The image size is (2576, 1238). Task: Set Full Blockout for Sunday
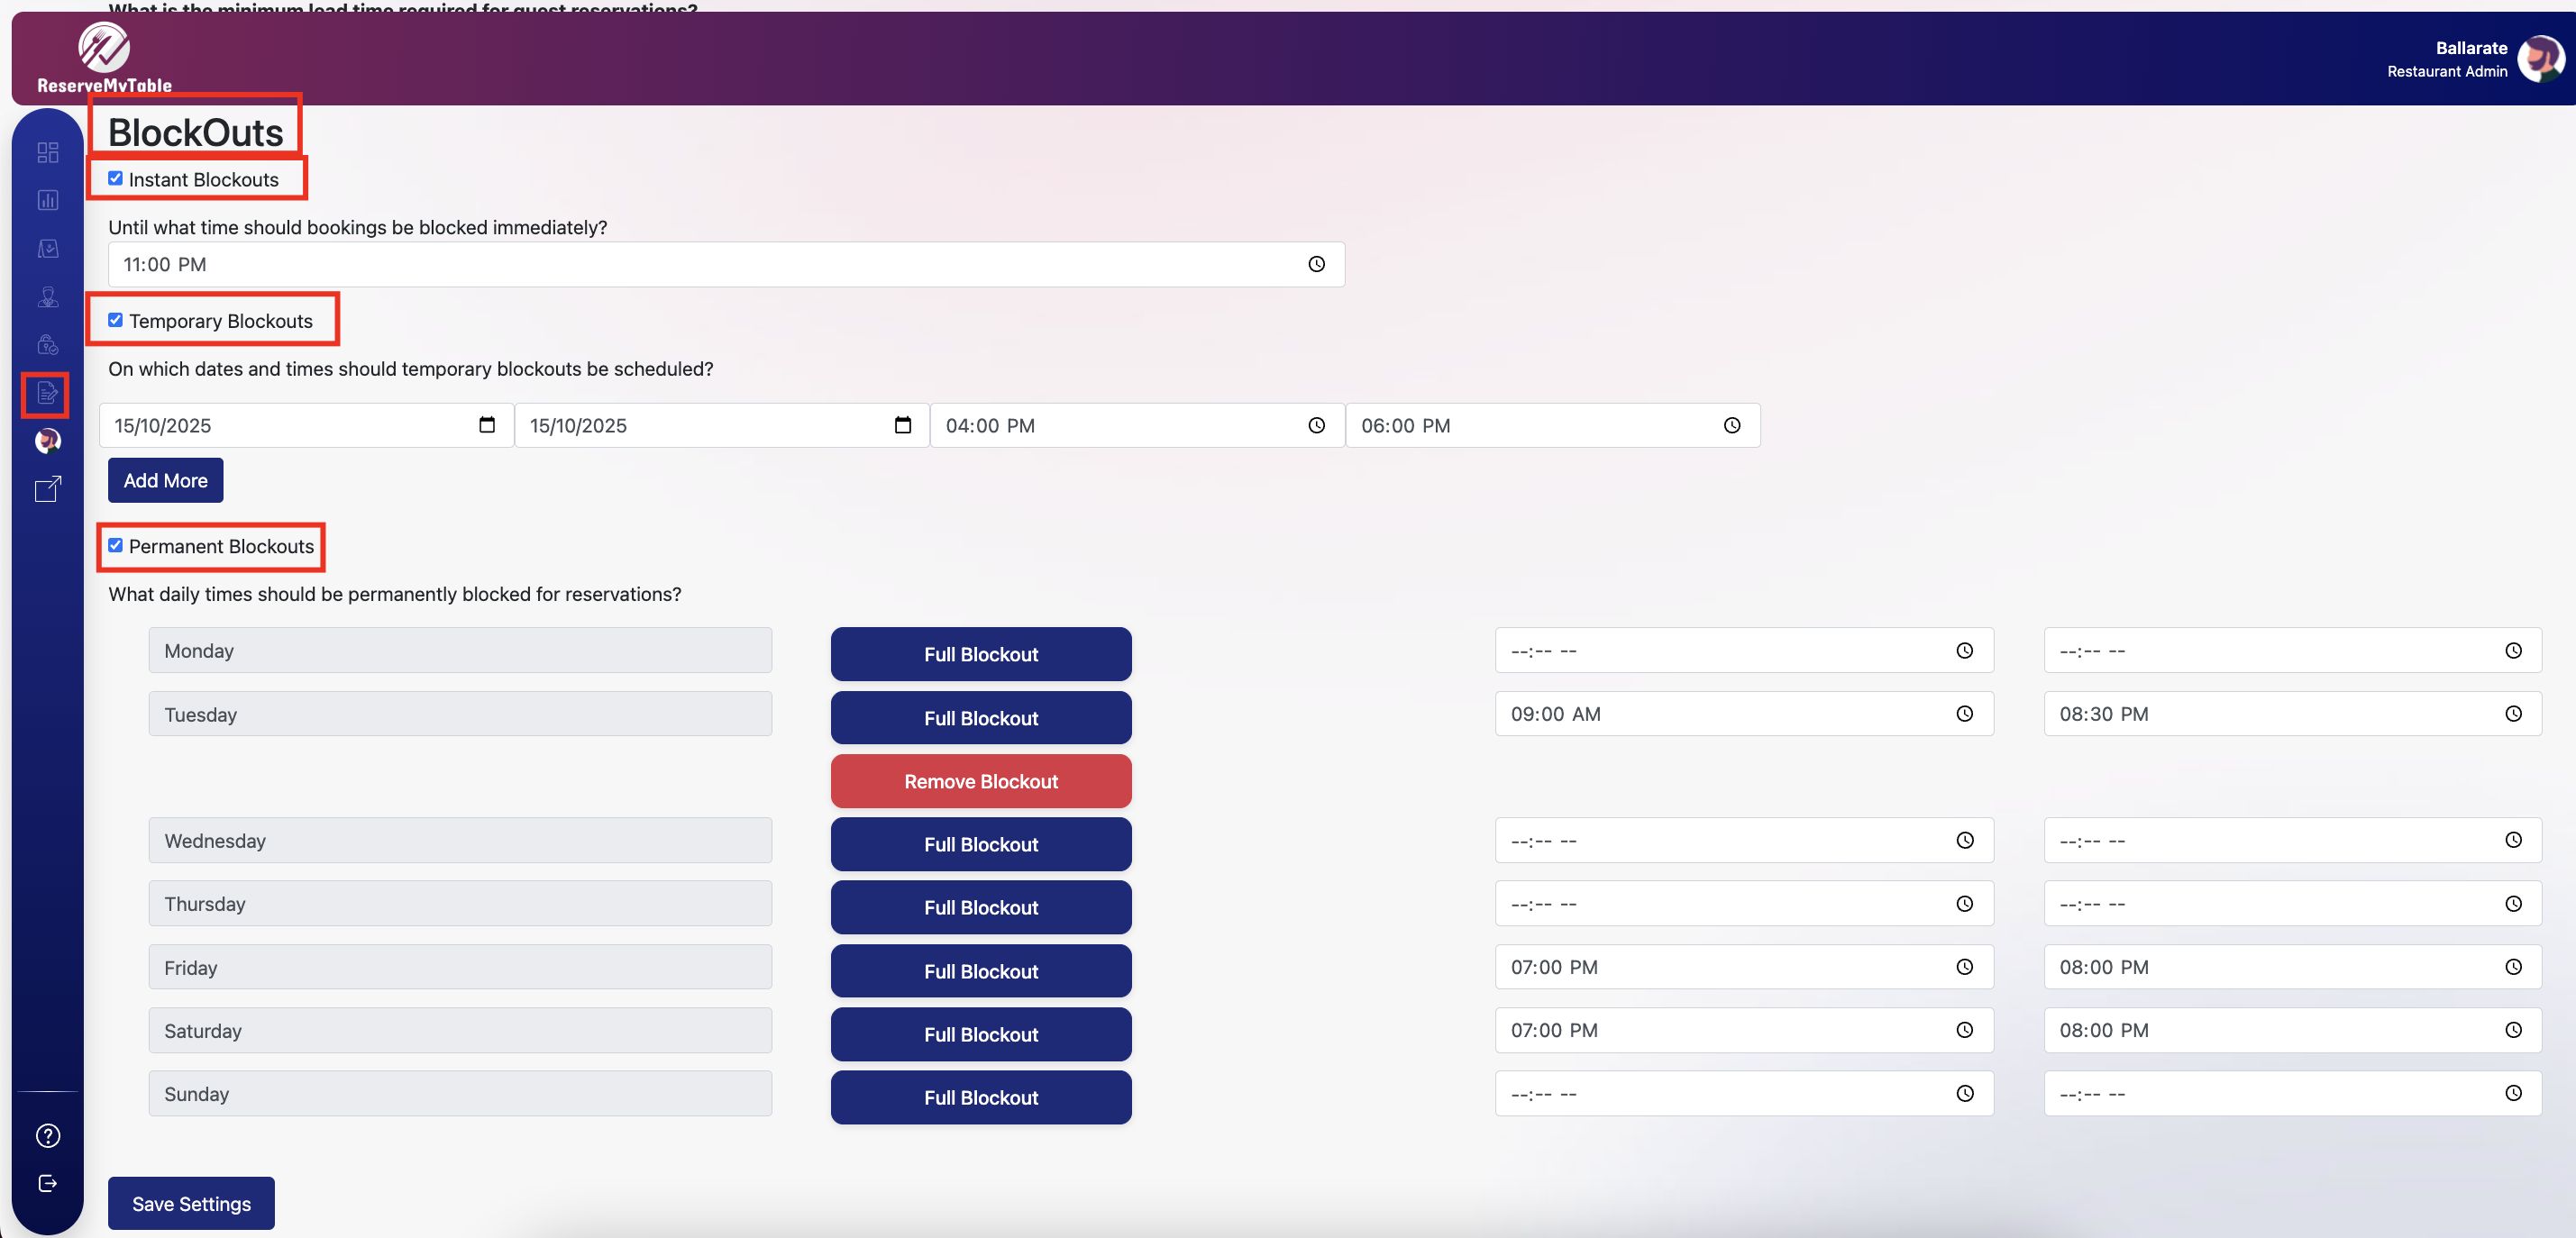[980, 1097]
